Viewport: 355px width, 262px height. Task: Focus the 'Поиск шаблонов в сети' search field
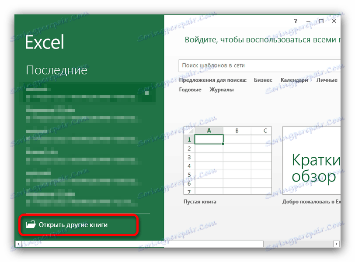[x=259, y=65]
